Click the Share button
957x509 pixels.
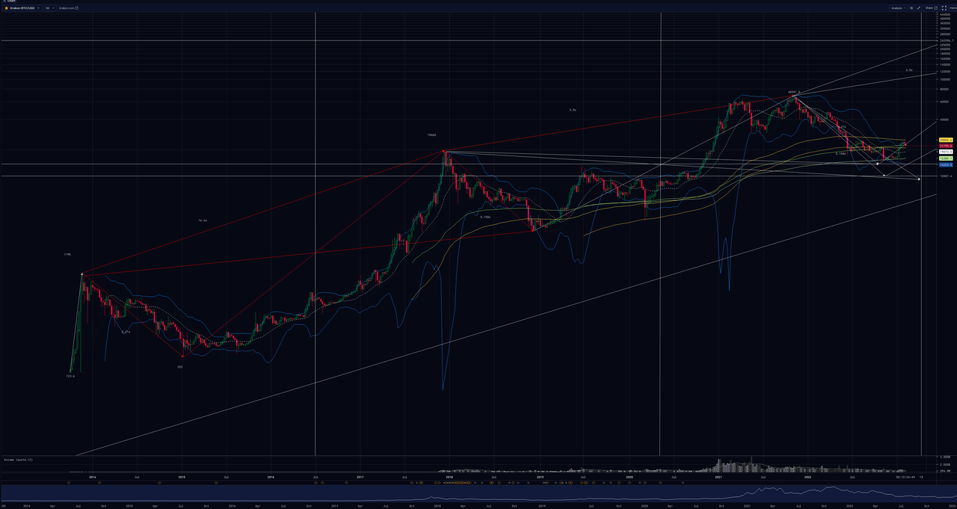tap(932, 8)
